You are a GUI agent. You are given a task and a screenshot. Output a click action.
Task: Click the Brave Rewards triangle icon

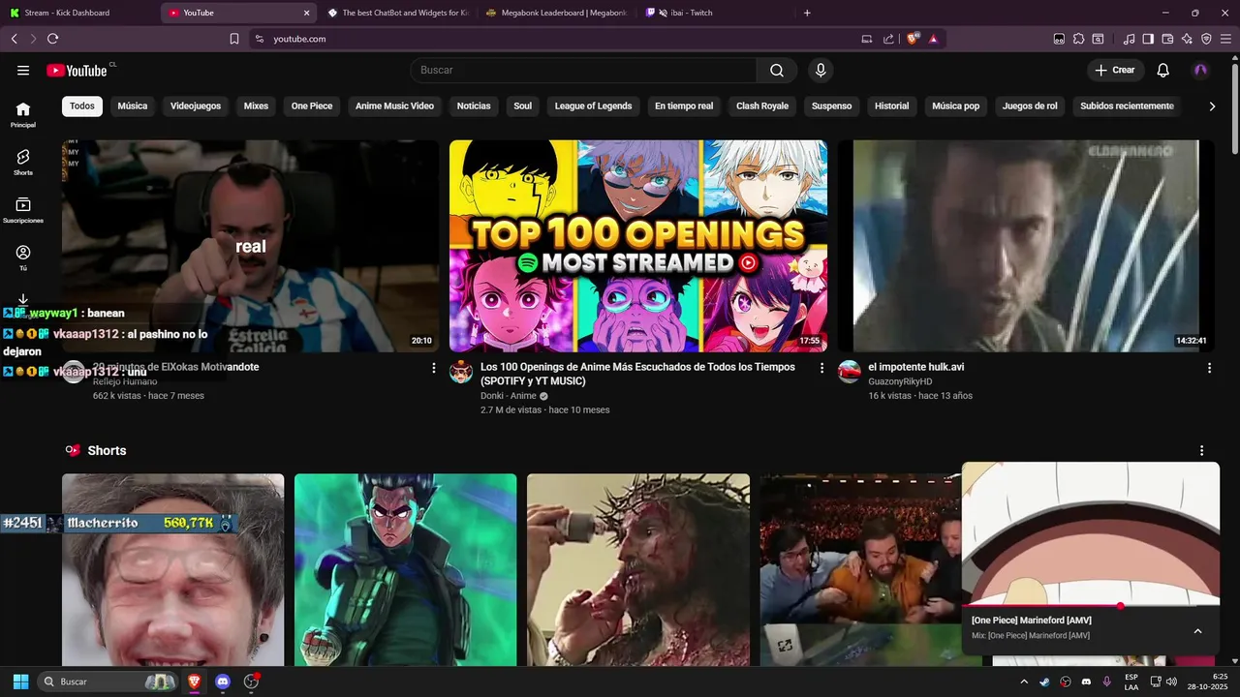click(933, 39)
